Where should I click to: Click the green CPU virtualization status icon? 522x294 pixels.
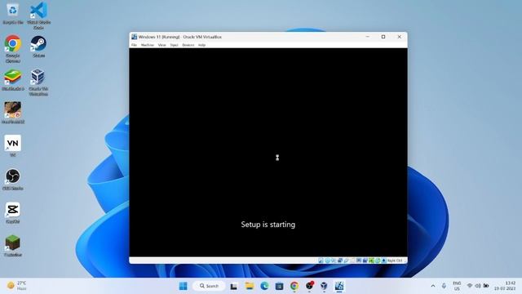tap(371, 261)
